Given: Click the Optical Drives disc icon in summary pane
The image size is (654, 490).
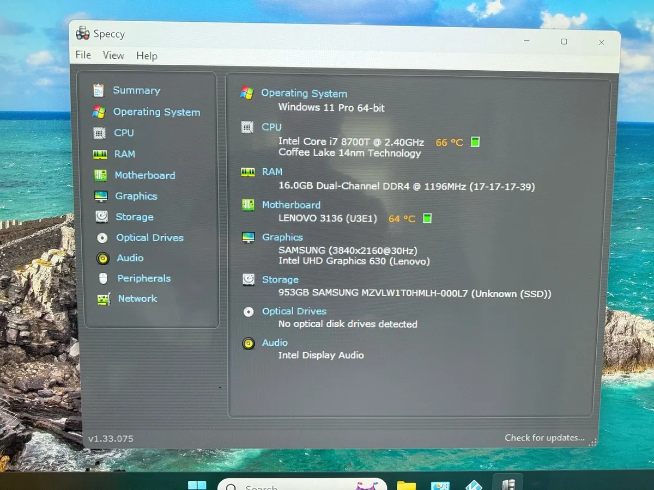Looking at the screenshot, I should [249, 312].
